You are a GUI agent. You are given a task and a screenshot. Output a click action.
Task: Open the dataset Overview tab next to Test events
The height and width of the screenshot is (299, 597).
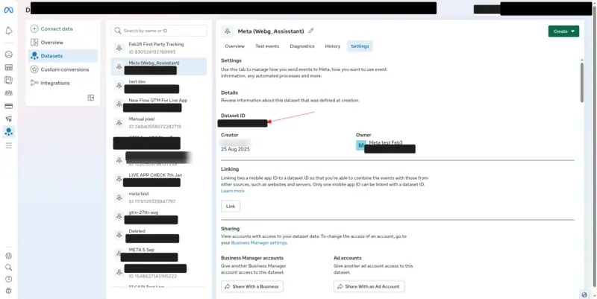pyautogui.click(x=234, y=46)
